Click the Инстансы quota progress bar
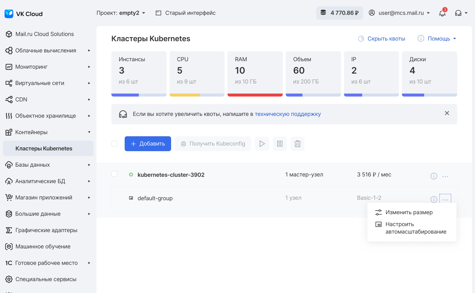Viewport: 475px width, 293px height. [139, 95]
